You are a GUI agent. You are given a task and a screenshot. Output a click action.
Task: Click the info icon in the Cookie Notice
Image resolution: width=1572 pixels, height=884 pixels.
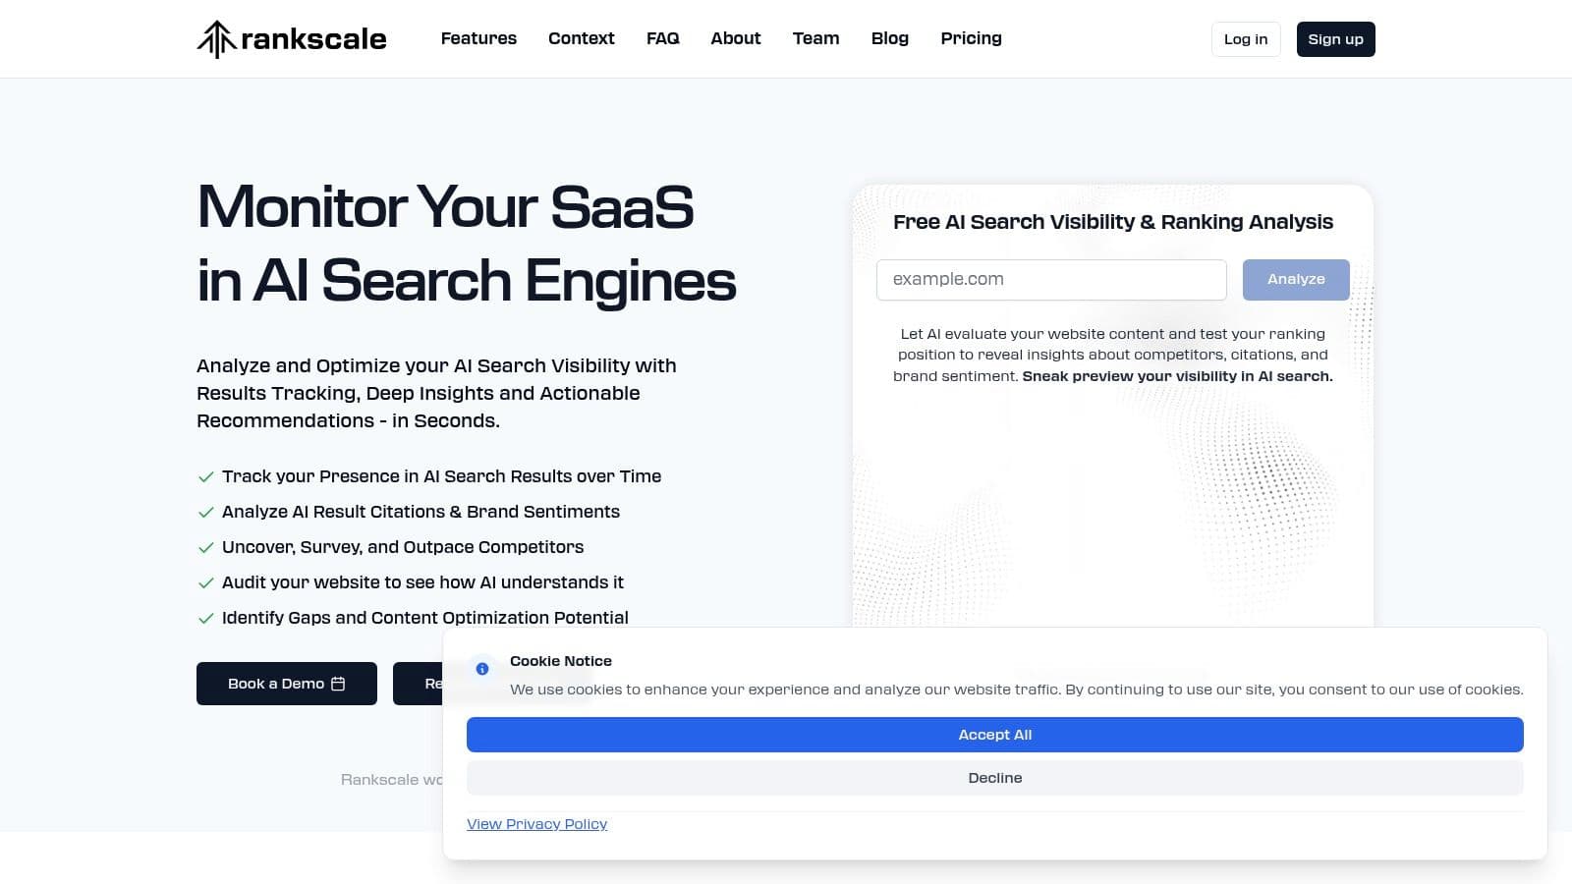click(x=481, y=669)
